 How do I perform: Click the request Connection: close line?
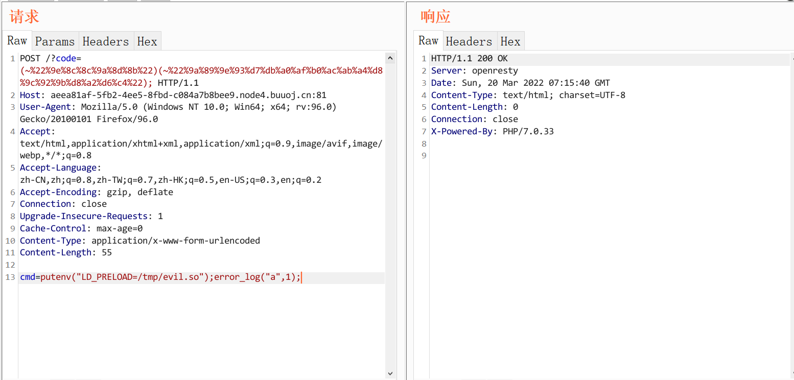[63, 204]
